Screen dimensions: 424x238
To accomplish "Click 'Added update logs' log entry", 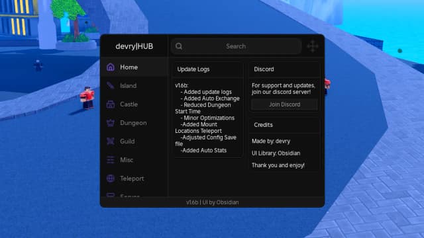I will [206, 92].
